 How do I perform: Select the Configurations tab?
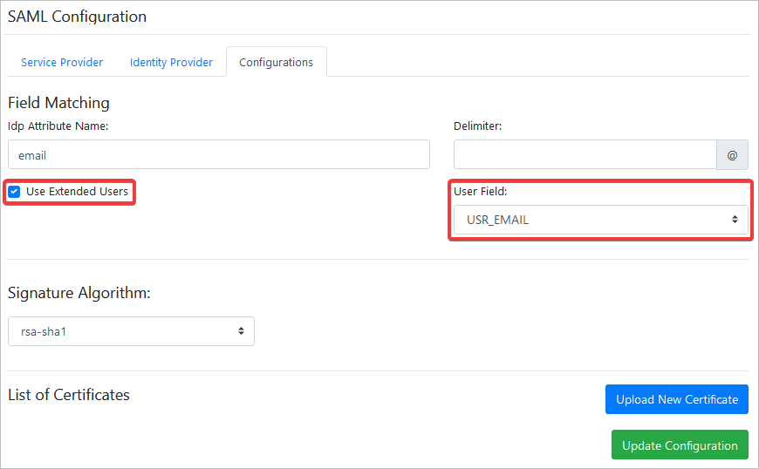pos(276,63)
